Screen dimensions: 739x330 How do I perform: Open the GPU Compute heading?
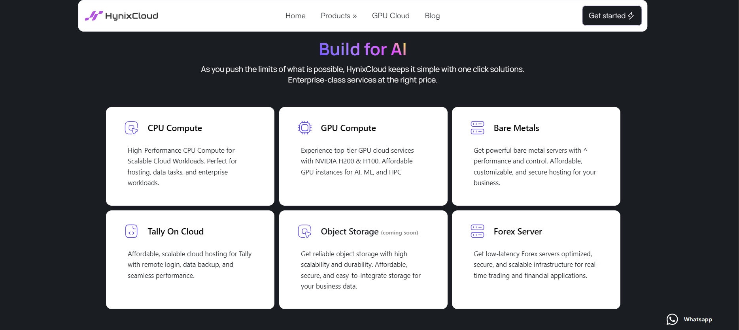click(x=348, y=128)
